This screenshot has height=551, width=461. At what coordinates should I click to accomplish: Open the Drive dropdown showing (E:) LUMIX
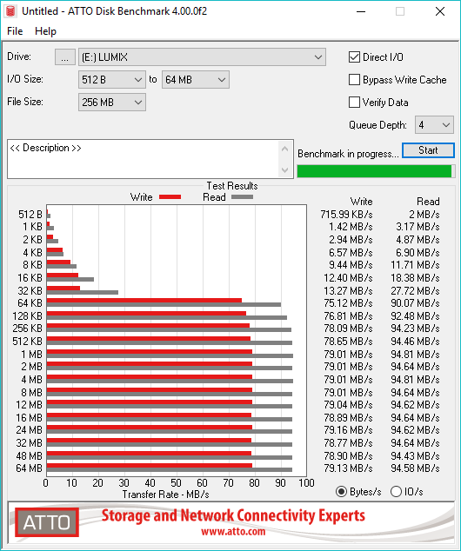pyautogui.click(x=202, y=57)
